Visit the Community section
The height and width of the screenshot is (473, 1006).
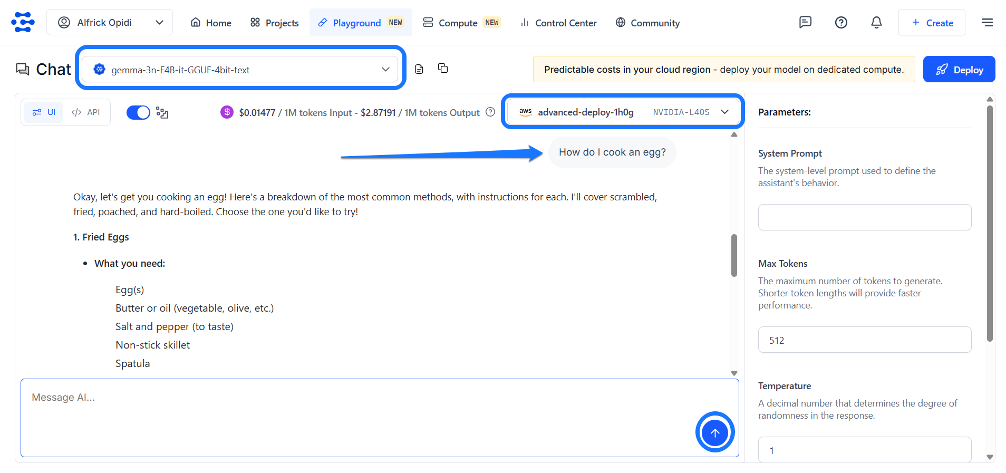click(x=647, y=23)
